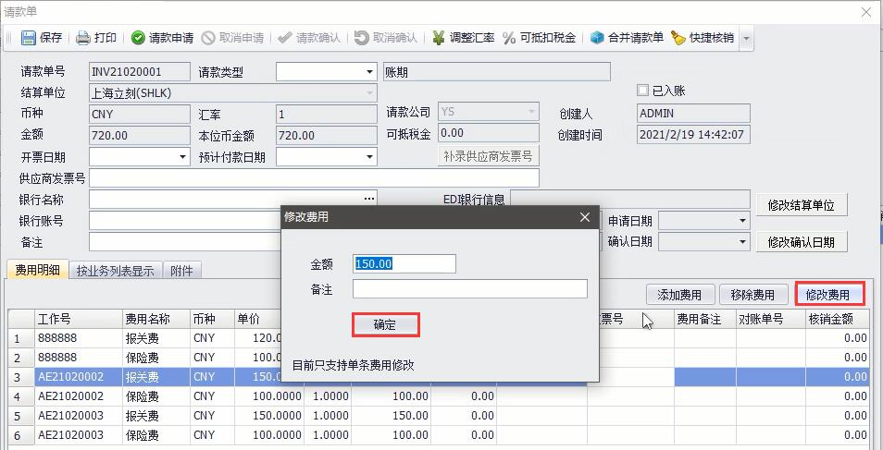Image resolution: width=883 pixels, height=450 pixels.
Task: Click the Save (保存) toolbar icon
Action: point(29,38)
